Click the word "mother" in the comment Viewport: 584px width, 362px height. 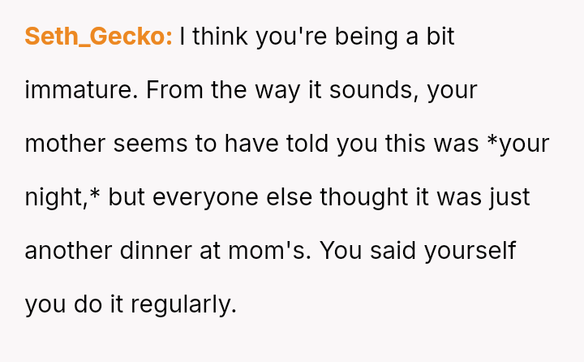[65, 144]
